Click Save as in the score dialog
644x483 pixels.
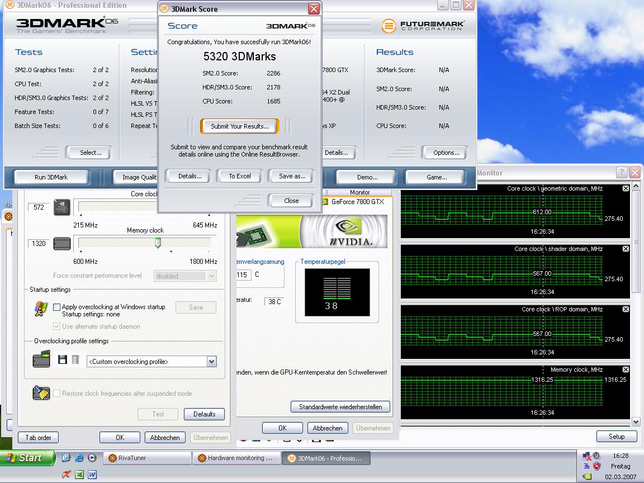tap(292, 176)
